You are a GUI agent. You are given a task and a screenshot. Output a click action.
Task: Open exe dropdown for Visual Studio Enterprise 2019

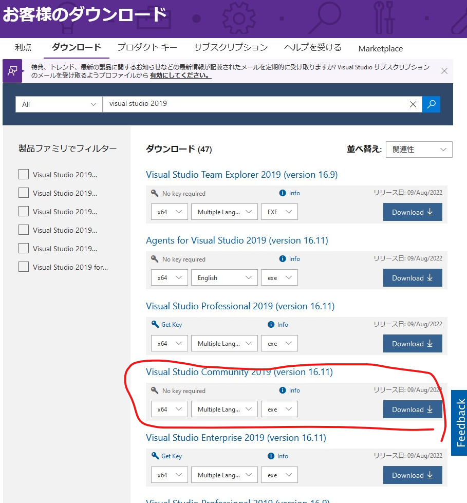tap(279, 475)
